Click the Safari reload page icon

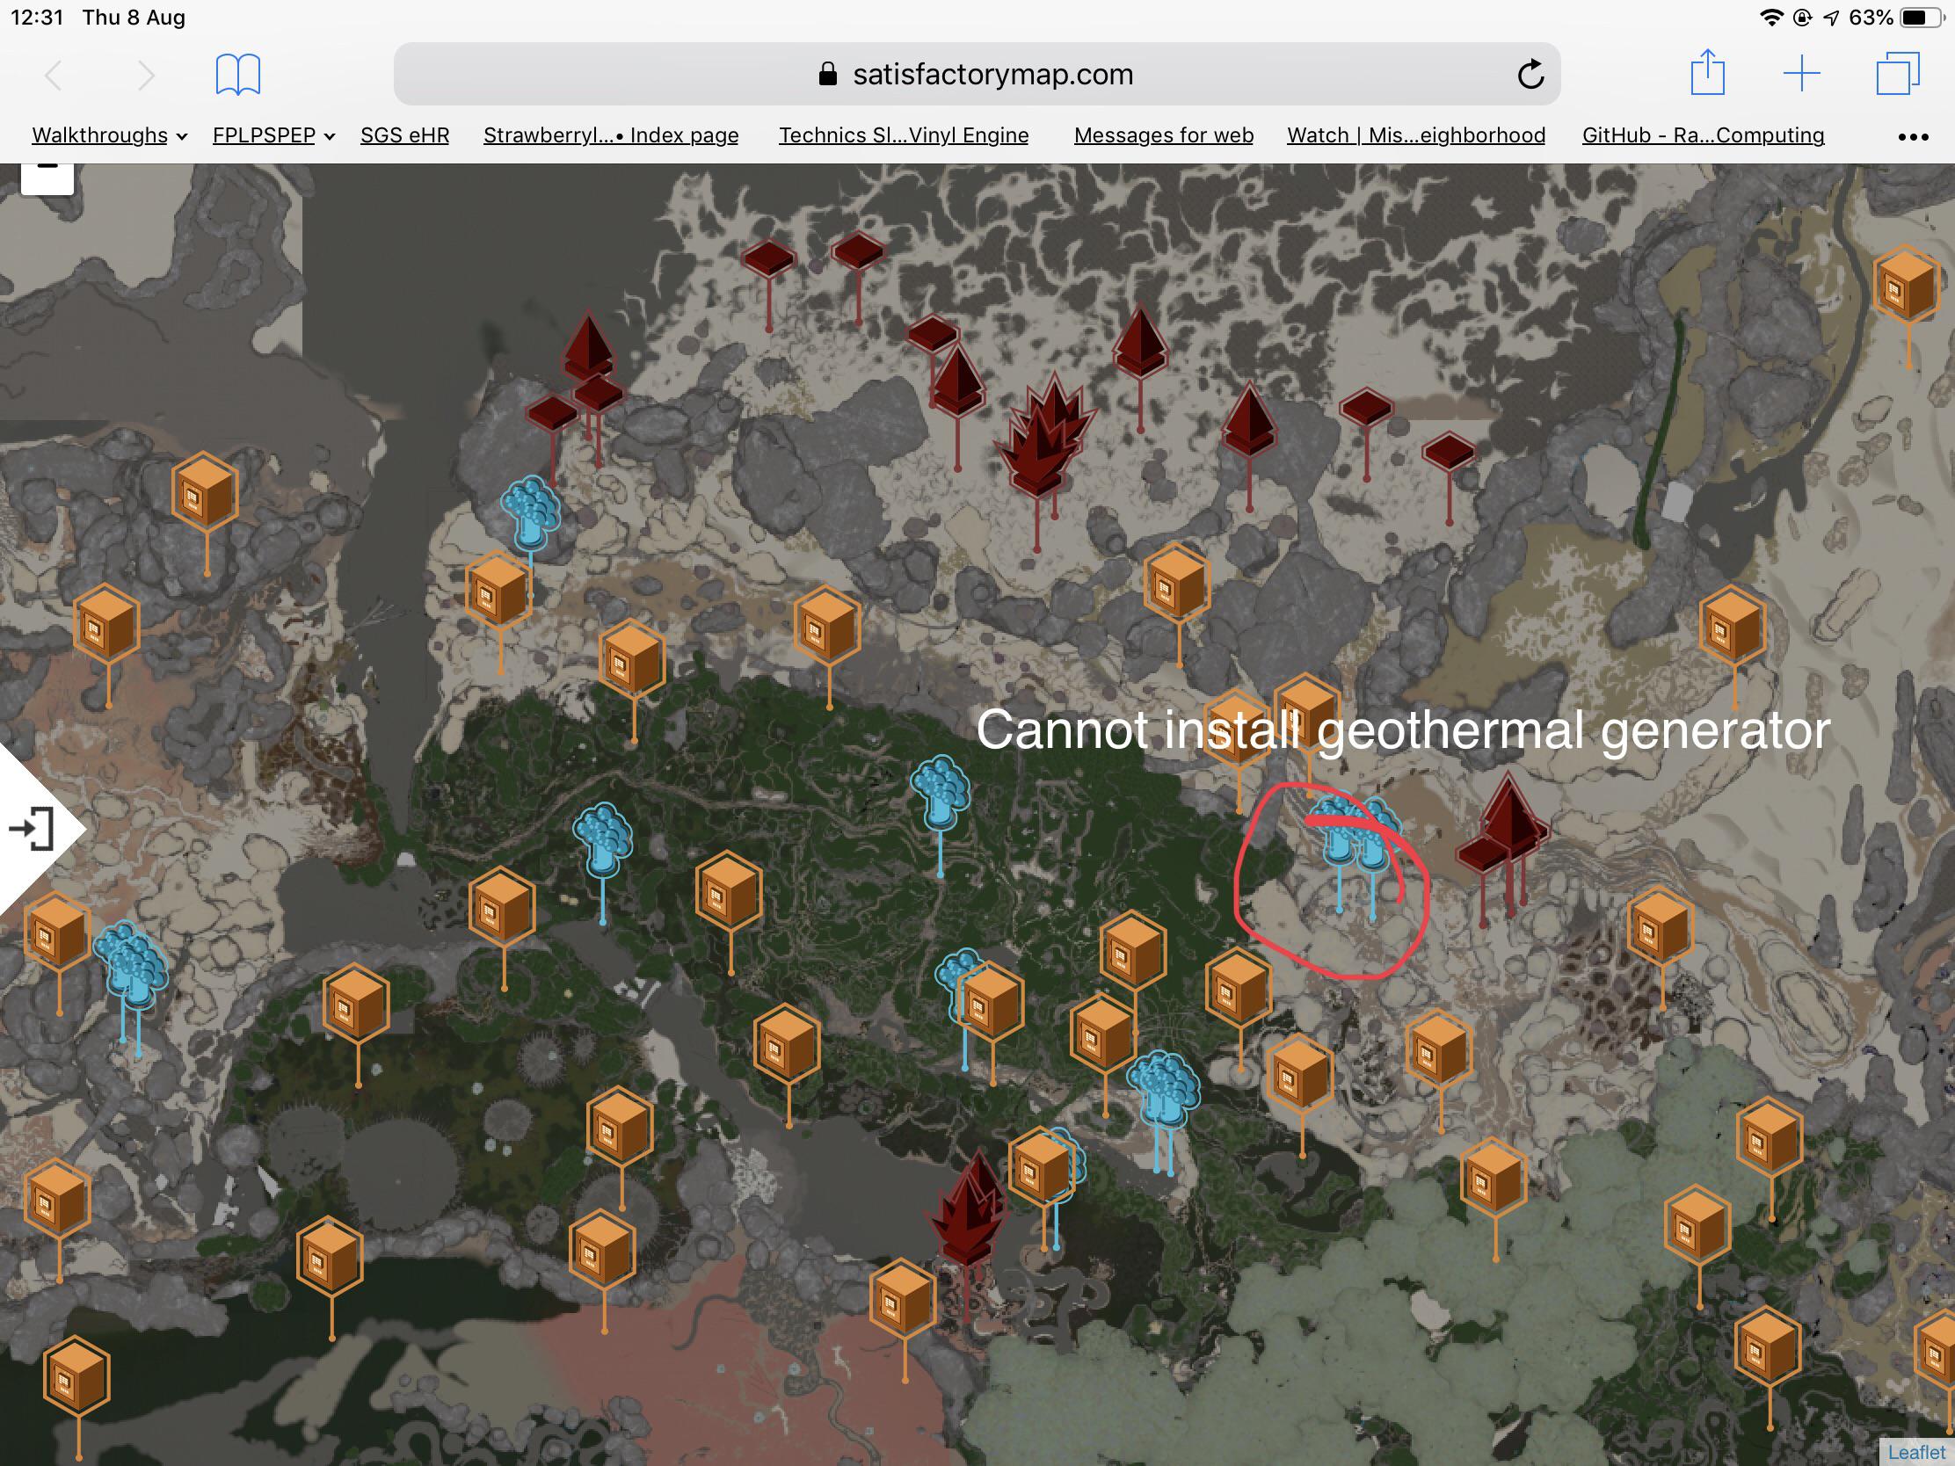tap(1530, 74)
